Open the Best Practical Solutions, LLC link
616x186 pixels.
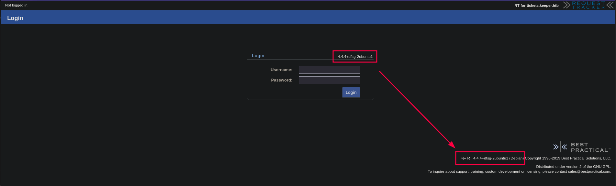586,158
